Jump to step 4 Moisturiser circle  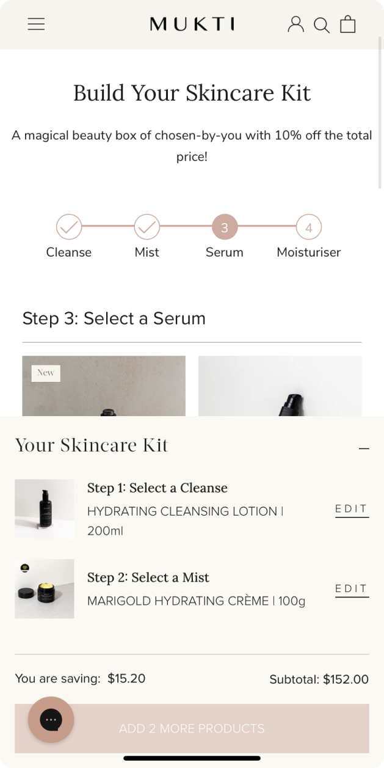point(309,227)
